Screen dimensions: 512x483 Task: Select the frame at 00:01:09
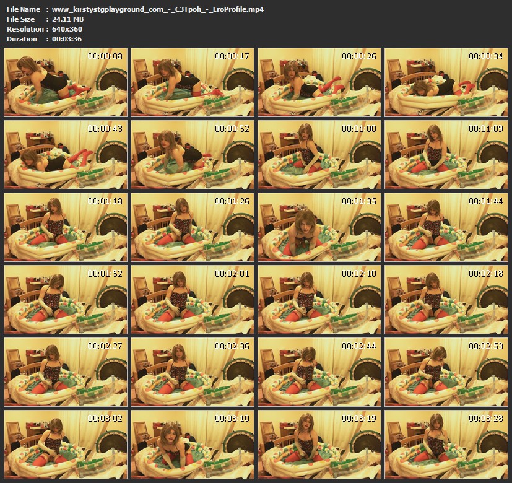(x=446, y=152)
